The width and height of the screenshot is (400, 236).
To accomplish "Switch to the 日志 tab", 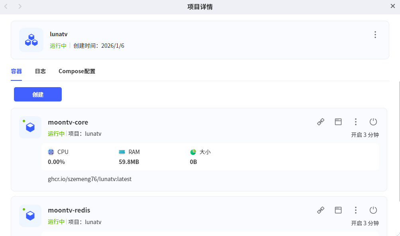I will (x=40, y=72).
